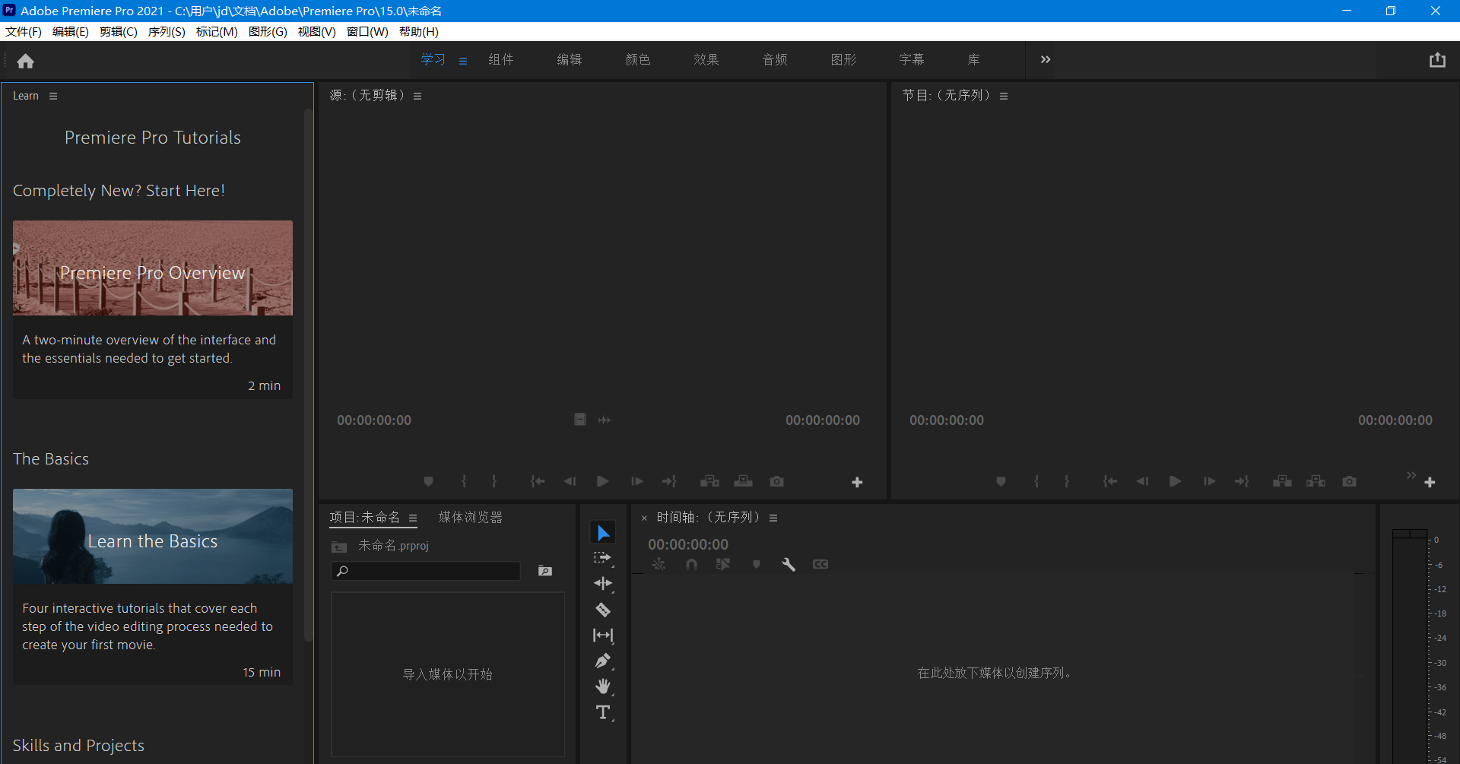Open Program monitor button editor plus
The height and width of the screenshot is (764, 1460).
[x=1430, y=482]
